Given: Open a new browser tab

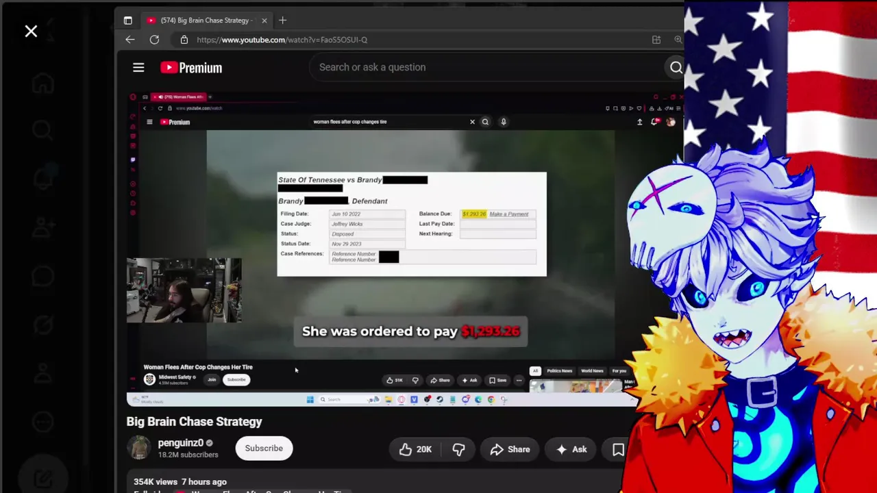Looking at the screenshot, I should (x=283, y=21).
